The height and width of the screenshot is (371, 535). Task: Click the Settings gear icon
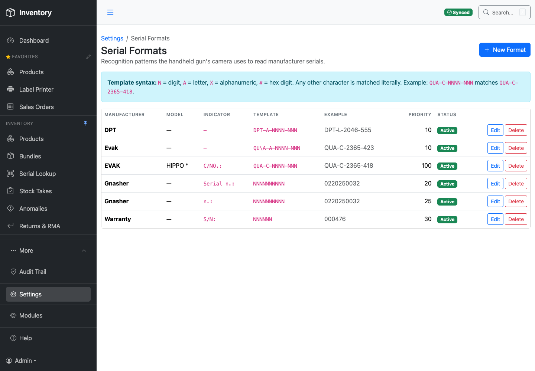pos(13,294)
